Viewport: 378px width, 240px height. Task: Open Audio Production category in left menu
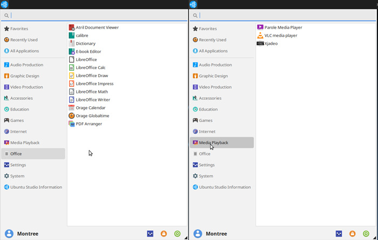click(x=33, y=65)
